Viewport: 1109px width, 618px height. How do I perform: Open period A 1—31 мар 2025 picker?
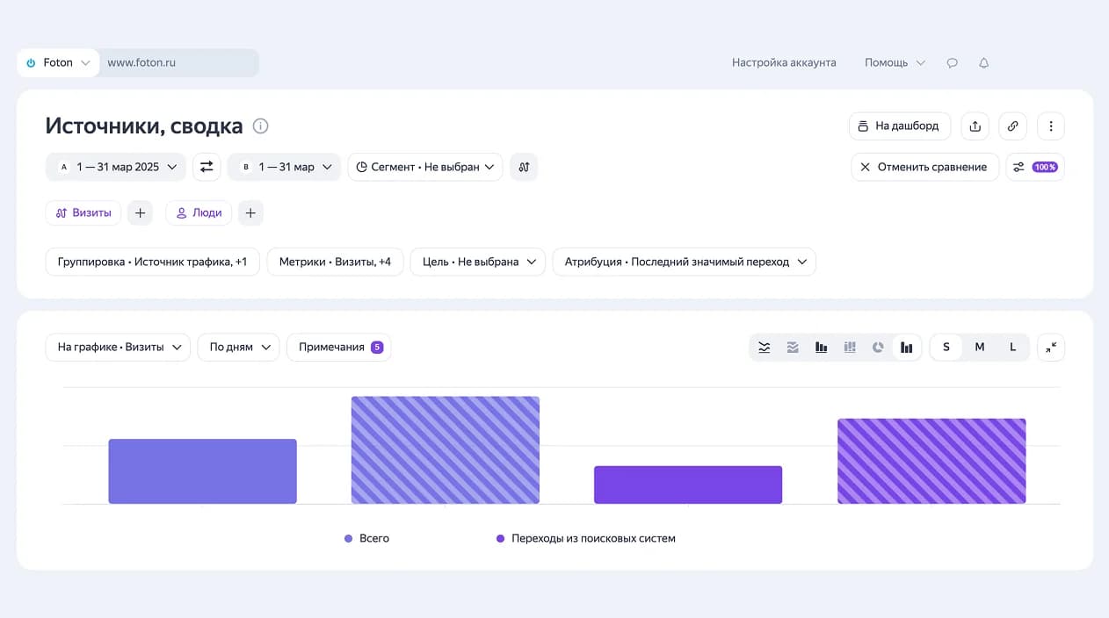click(x=115, y=167)
